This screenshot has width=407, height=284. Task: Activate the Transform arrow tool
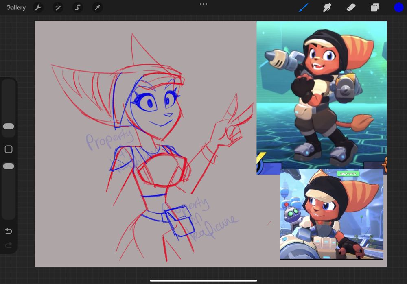[x=97, y=8]
